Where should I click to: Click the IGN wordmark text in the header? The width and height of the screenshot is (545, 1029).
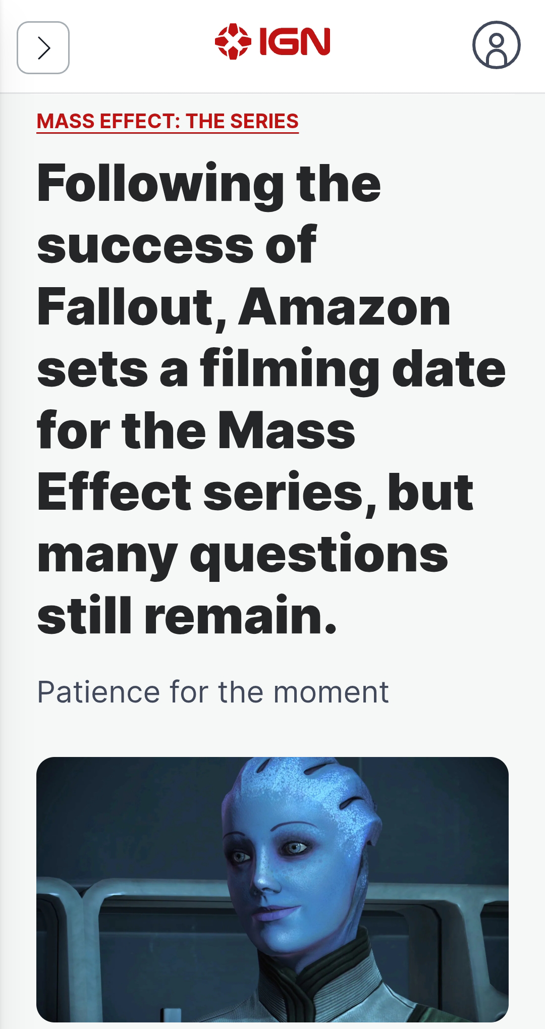coord(295,41)
